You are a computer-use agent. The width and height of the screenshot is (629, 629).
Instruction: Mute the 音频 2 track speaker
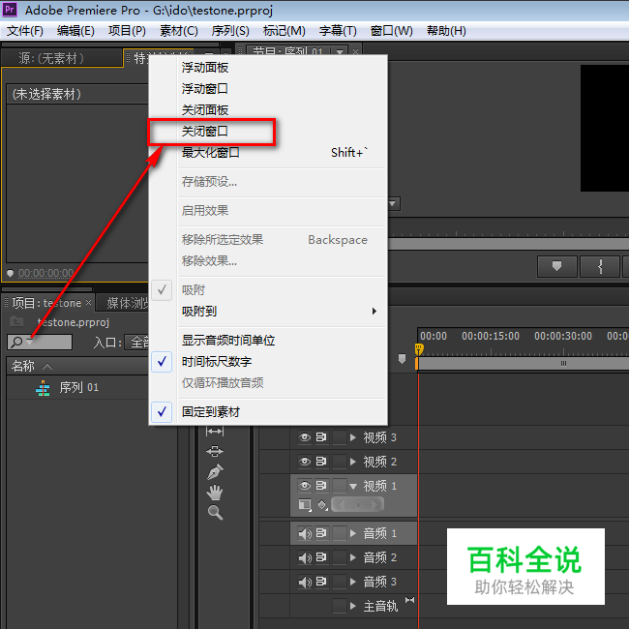[x=305, y=557]
